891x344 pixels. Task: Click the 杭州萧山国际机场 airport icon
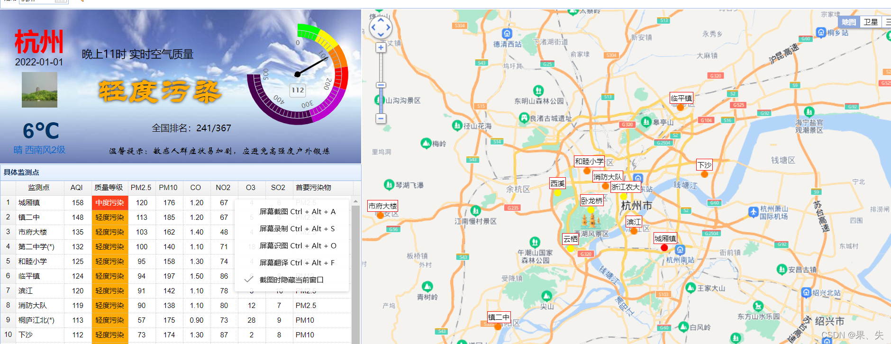[753, 212]
